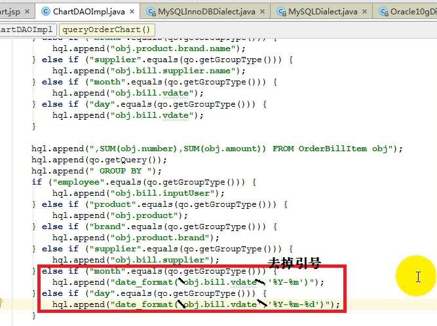This screenshot has width=437, height=326.
Task: Select queryOrderChart() in the breadcrumb bar
Action: 107,29
